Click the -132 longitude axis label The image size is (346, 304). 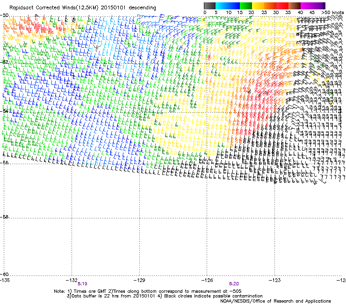[72, 280]
